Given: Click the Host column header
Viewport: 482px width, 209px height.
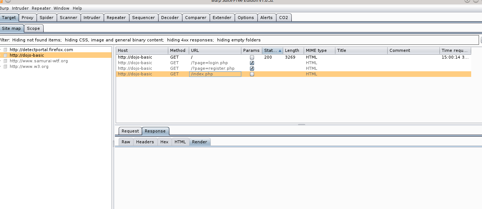Looking at the screenshot, I should [142, 50].
